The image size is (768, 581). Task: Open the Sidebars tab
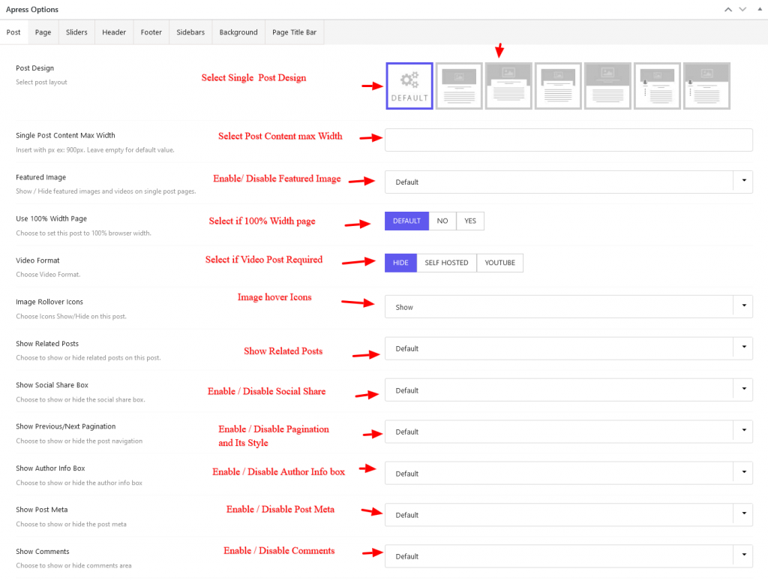[x=190, y=32]
